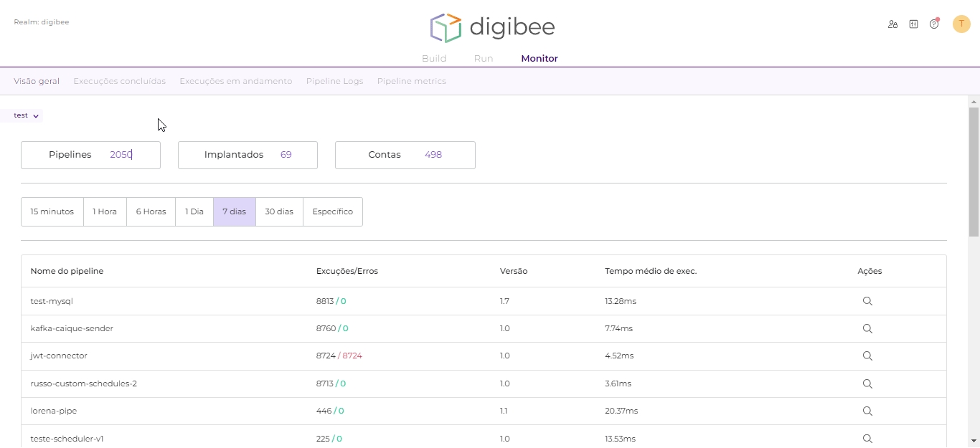980x448 pixels.
Task: Click the digibee logo
Action: point(492,28)
